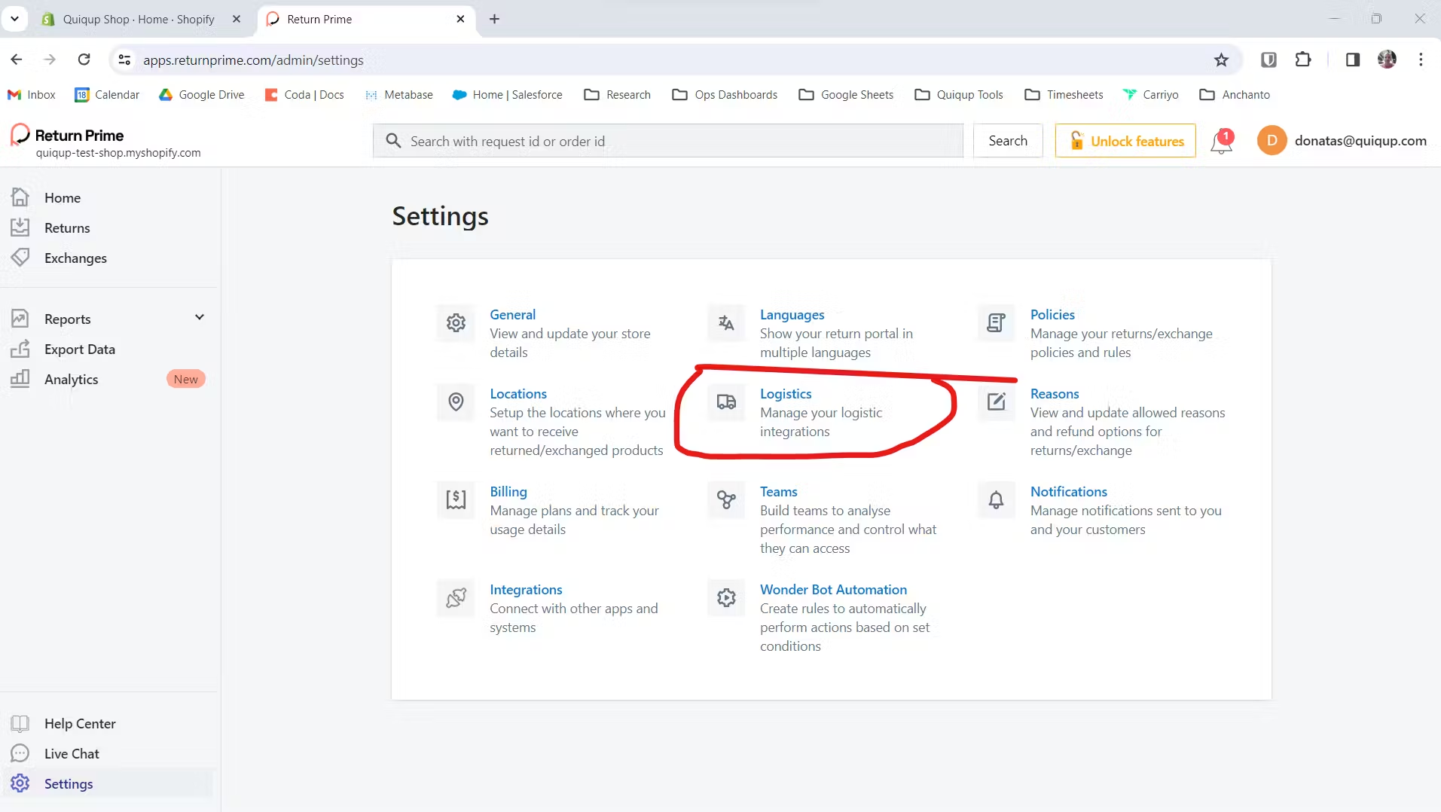Open the notification bell in header

tap(1221, 141)
